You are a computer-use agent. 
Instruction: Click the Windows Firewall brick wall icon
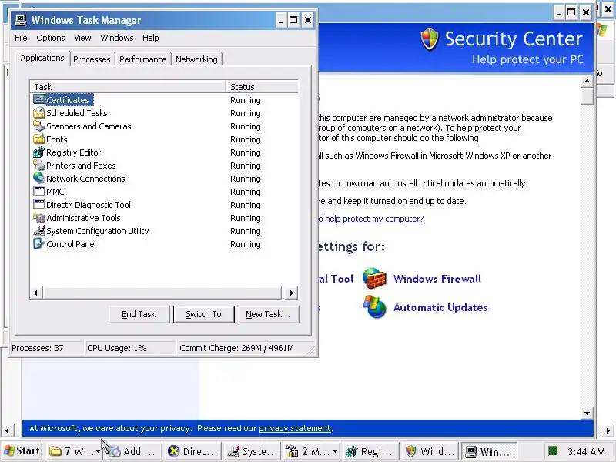(374, 278)
